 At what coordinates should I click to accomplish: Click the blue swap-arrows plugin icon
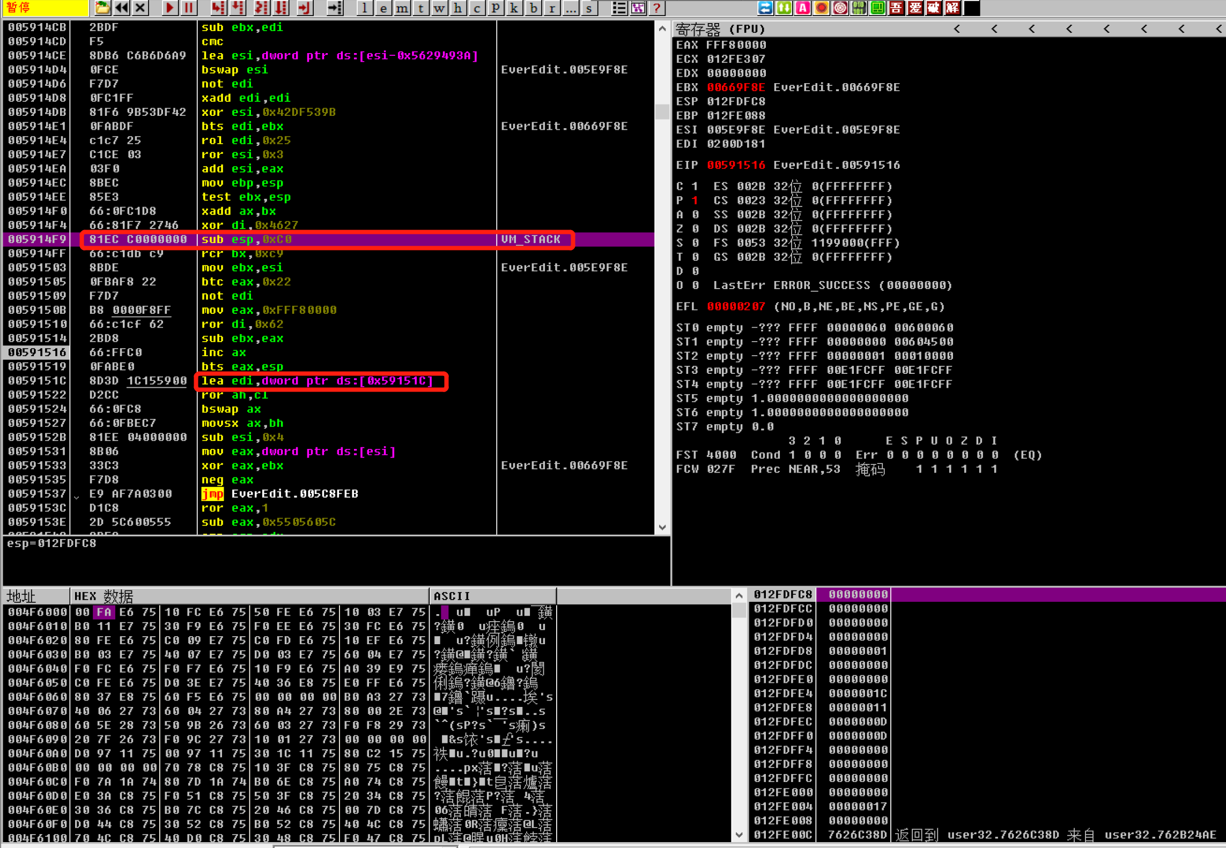(765, 8)
